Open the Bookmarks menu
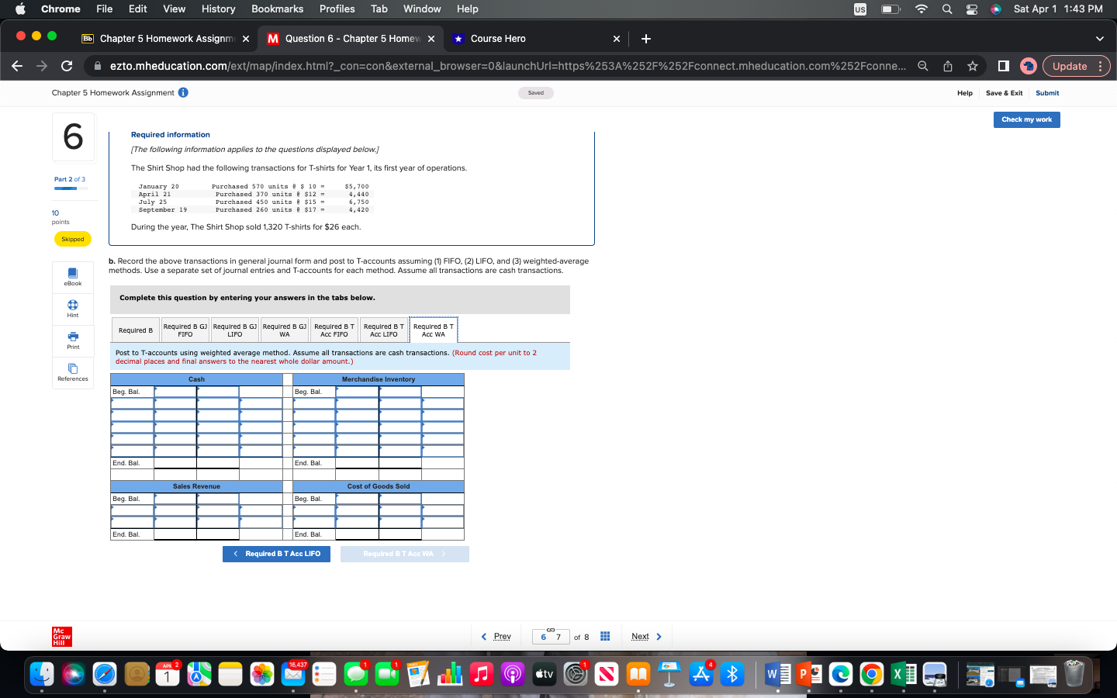 (x=277, y=9)
